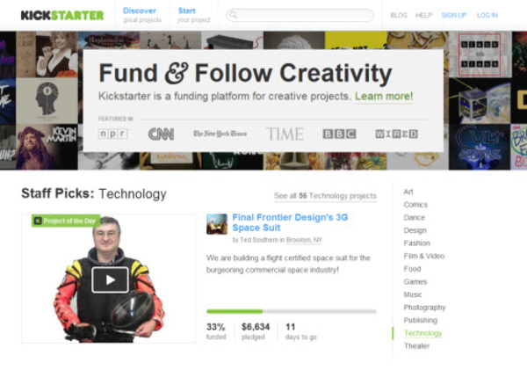The image size is (527, 370).
Task: Select the Technology category
Action: tap(422, 333)
